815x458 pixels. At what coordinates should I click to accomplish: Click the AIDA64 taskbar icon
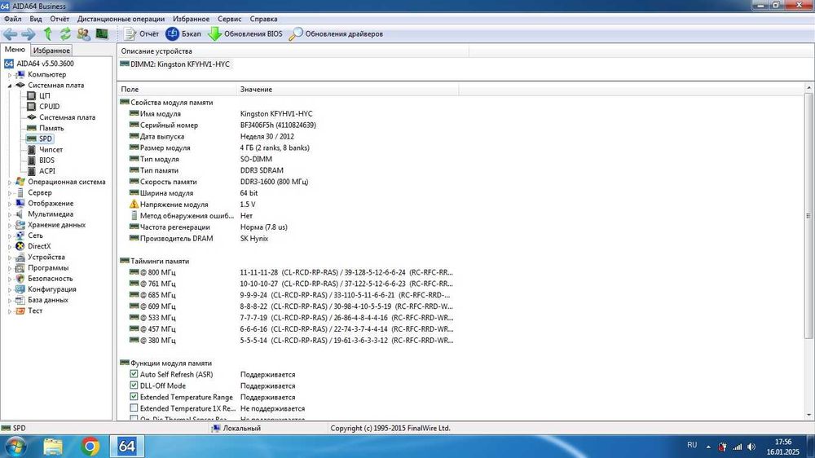click(x=127, y=446)
